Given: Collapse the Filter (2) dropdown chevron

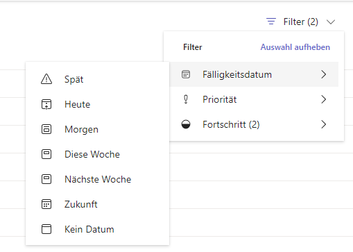Looking at the screenshot, I should [x=331, y=22].
